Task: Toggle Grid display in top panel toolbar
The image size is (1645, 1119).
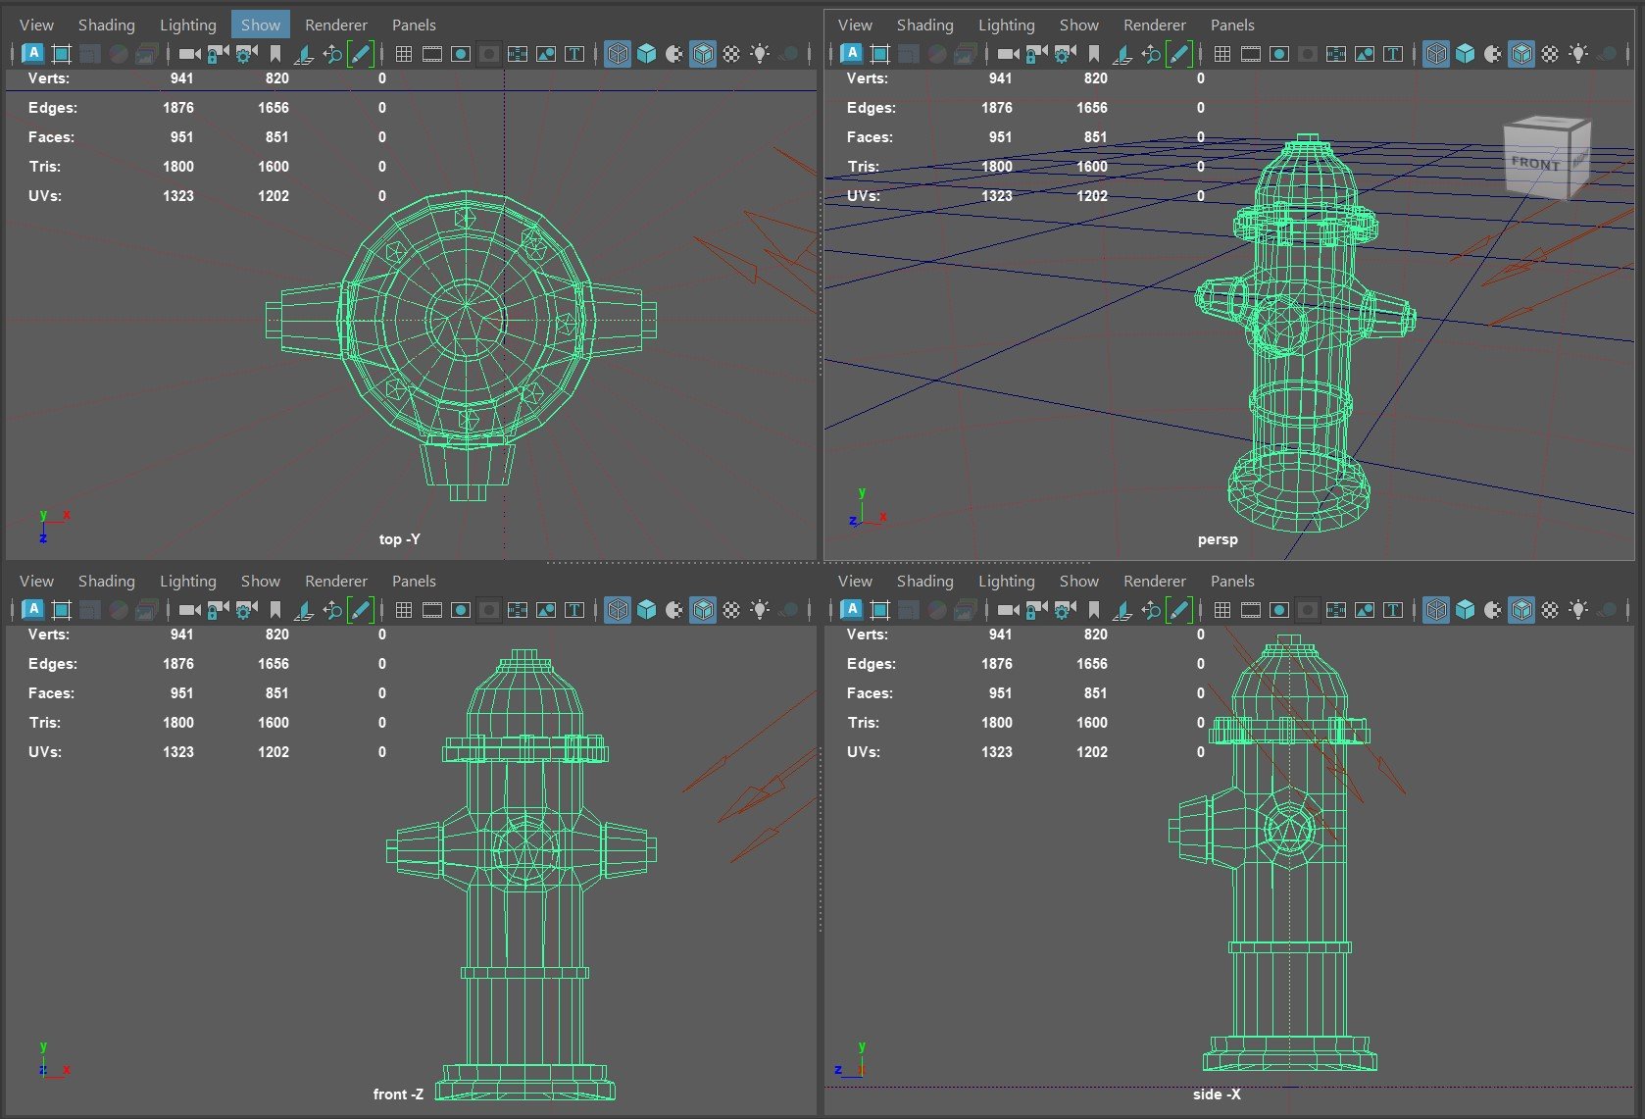Action: [404, 54]
